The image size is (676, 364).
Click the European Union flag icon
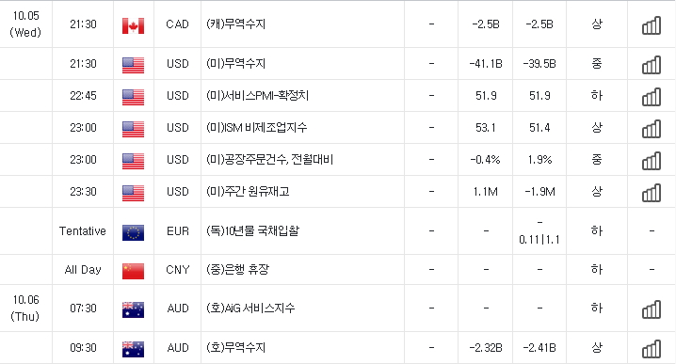point(133,232)
